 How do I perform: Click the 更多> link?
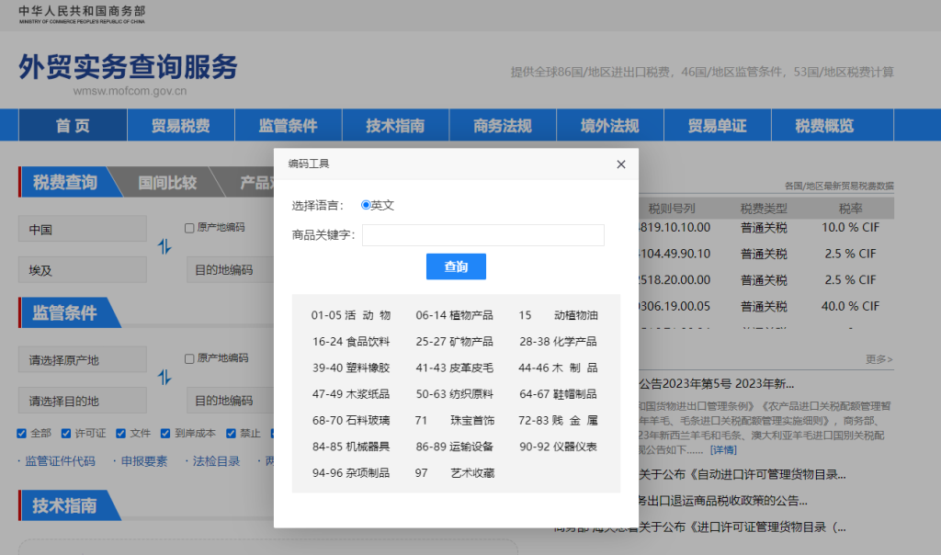[879, 359]
